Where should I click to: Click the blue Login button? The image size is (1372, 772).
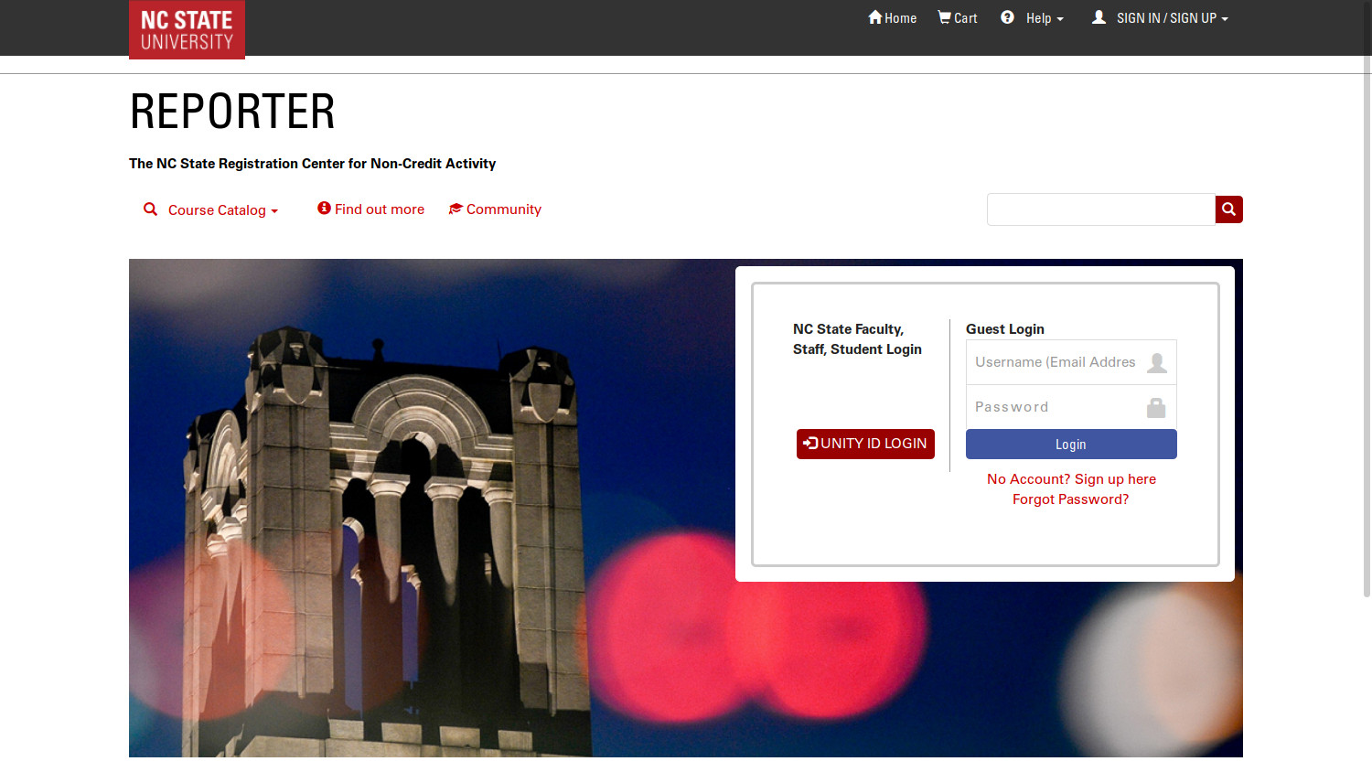point(1071,445)
